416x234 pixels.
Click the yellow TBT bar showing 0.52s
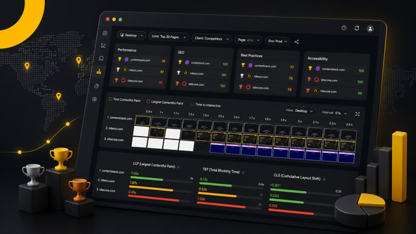(x=217, y=195)
